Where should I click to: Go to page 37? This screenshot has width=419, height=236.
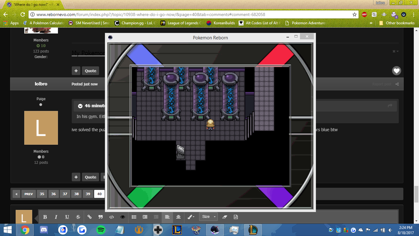pos(65,194)
